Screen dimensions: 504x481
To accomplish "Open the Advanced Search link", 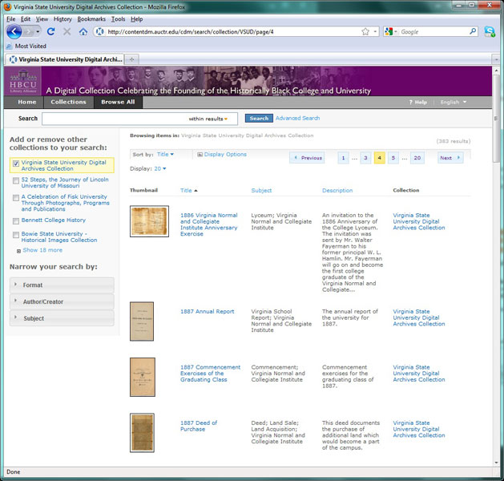I will [x=297, y=119].
